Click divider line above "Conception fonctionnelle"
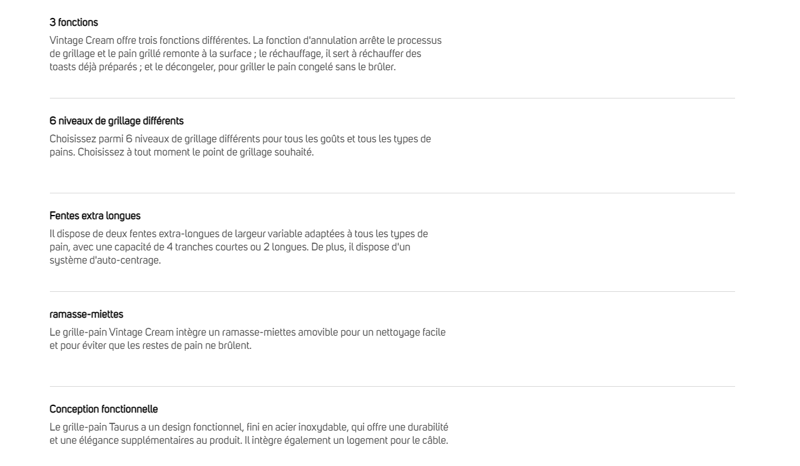 point(392,386)
